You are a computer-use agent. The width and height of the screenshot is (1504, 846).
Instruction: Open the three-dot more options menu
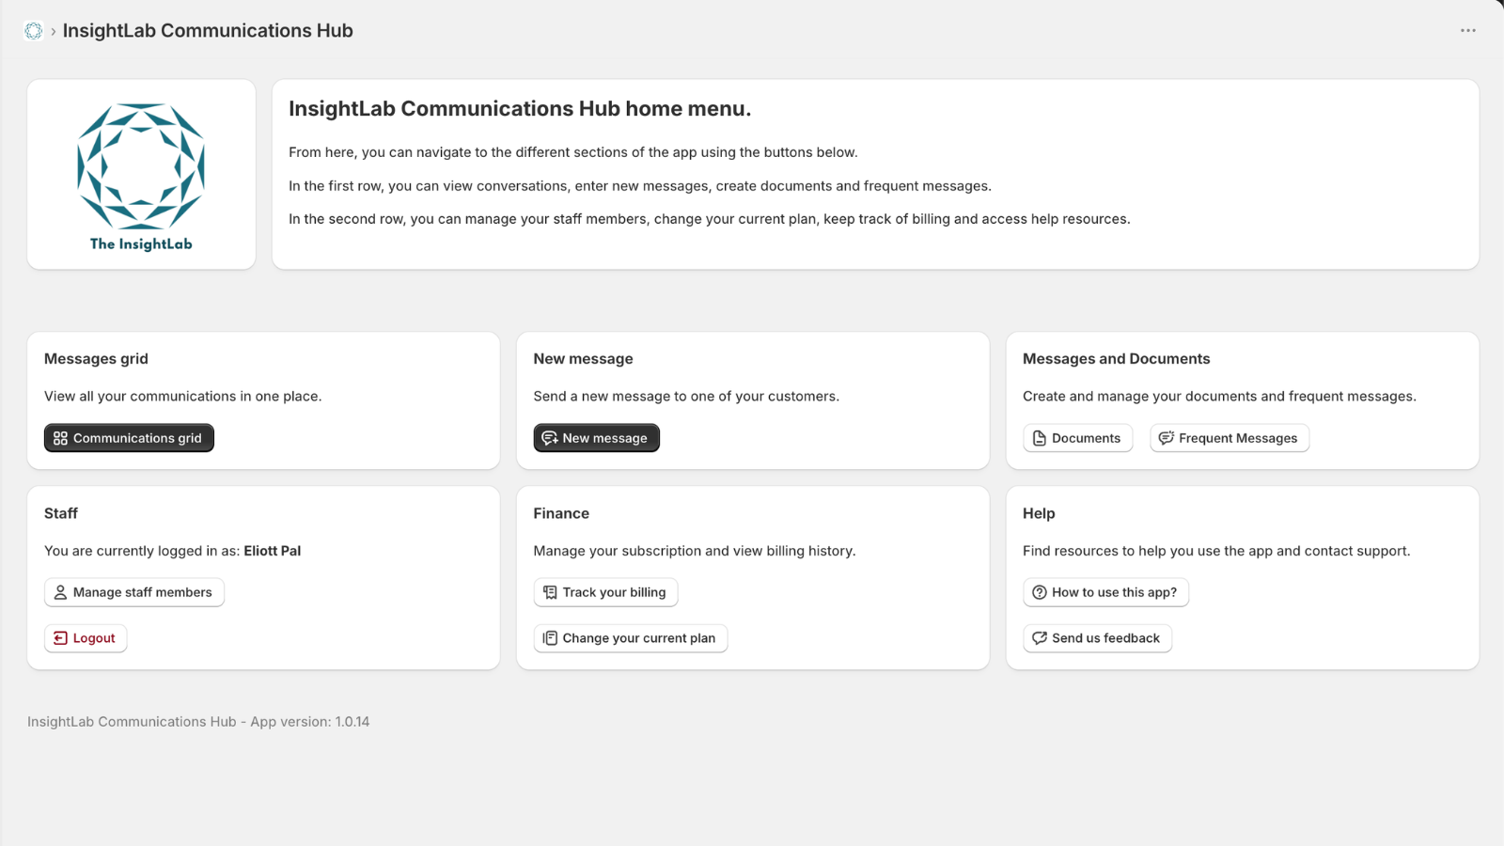pyautogui.click(x=1467, y=31)
